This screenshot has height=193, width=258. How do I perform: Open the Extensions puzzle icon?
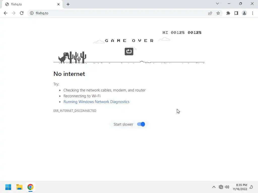[228, 13]
